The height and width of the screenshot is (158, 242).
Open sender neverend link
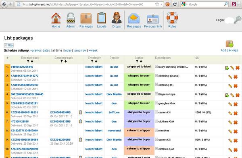coord(114,131)
